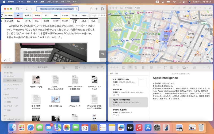
Task: Click Finder search magnifier
Action: 102,68
